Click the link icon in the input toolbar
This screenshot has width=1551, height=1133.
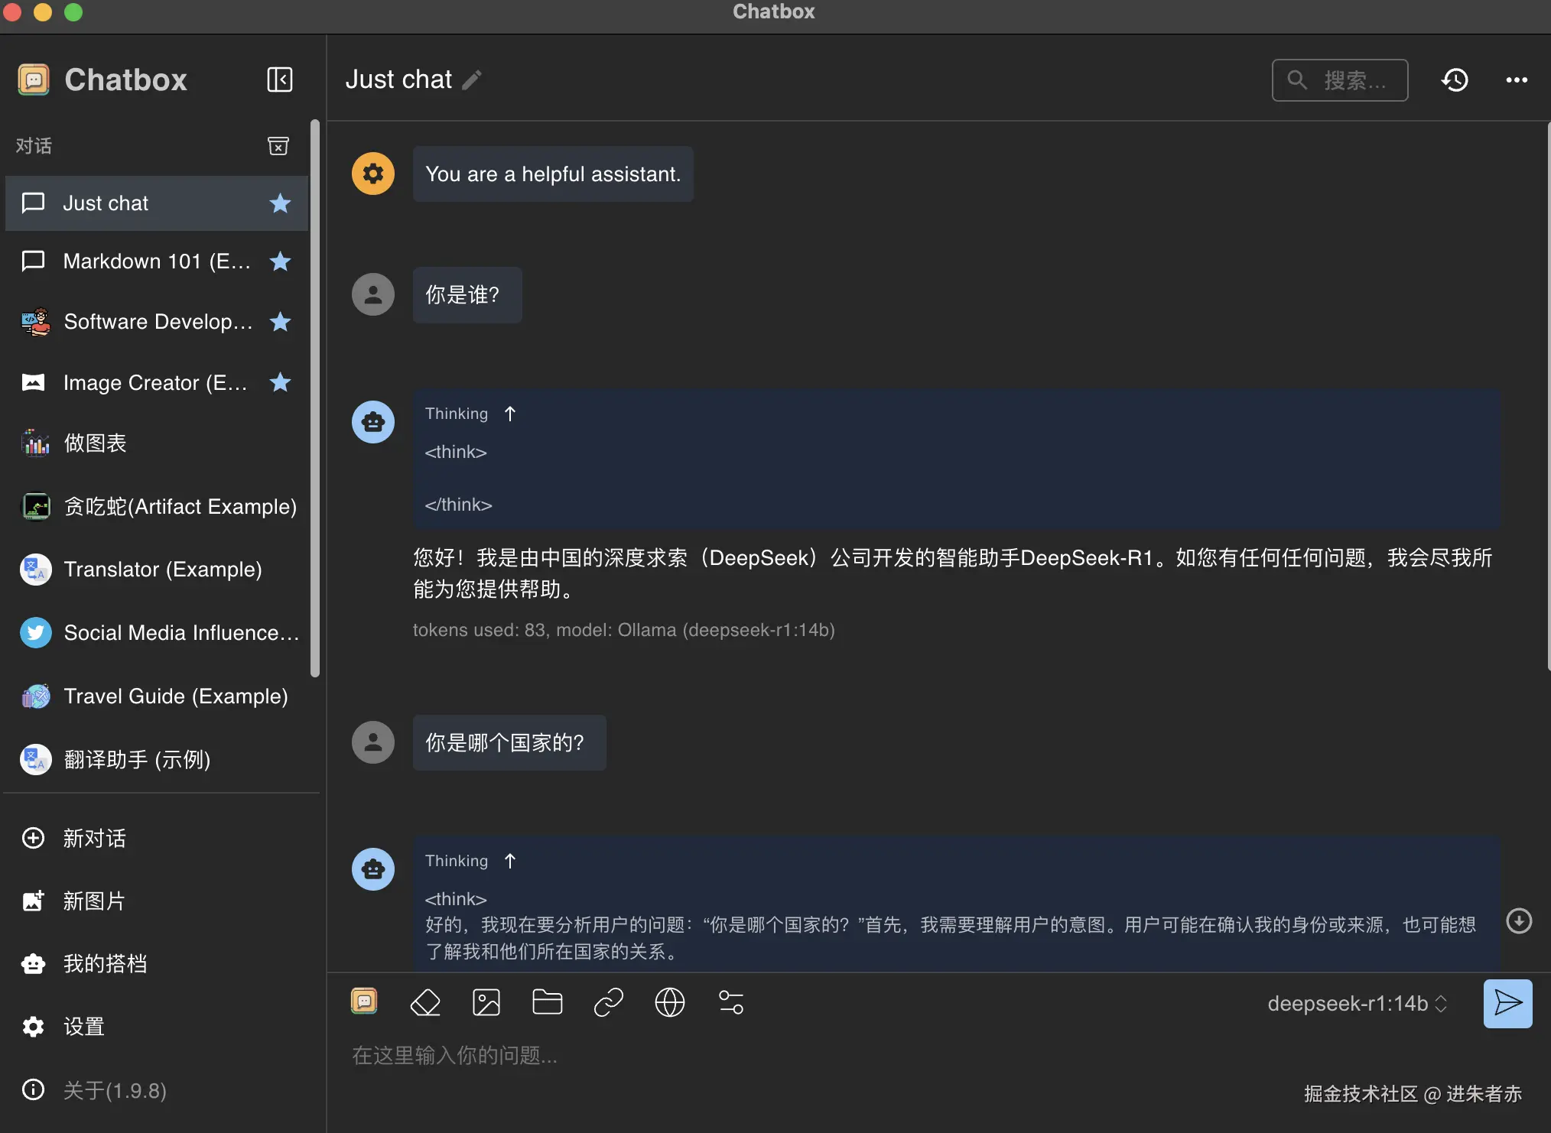609,1002
